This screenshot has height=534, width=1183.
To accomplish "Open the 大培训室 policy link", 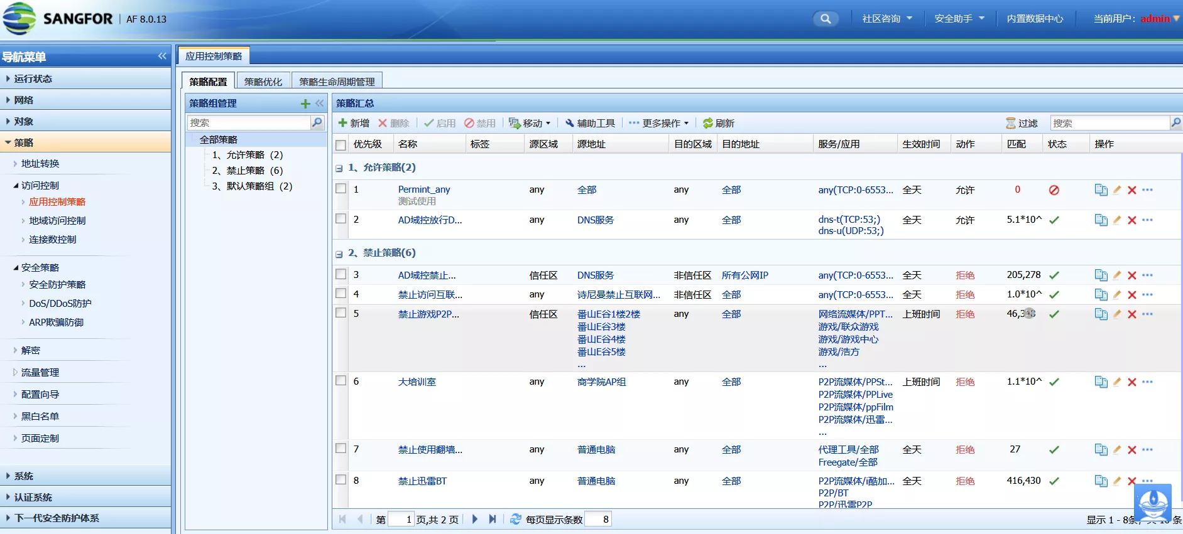I will pyautogui.click(x=417, y=382).
